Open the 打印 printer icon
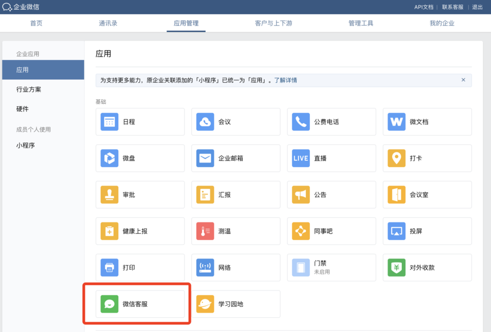Viewport: 491px width, 332px height. coord(109,268)
